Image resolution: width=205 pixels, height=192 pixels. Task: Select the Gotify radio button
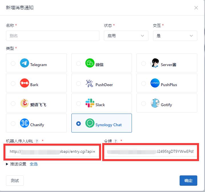[x=144, y=104]
